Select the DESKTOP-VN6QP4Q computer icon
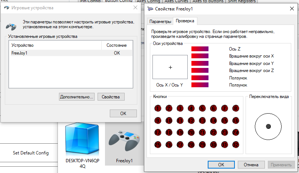 point(82,139)
